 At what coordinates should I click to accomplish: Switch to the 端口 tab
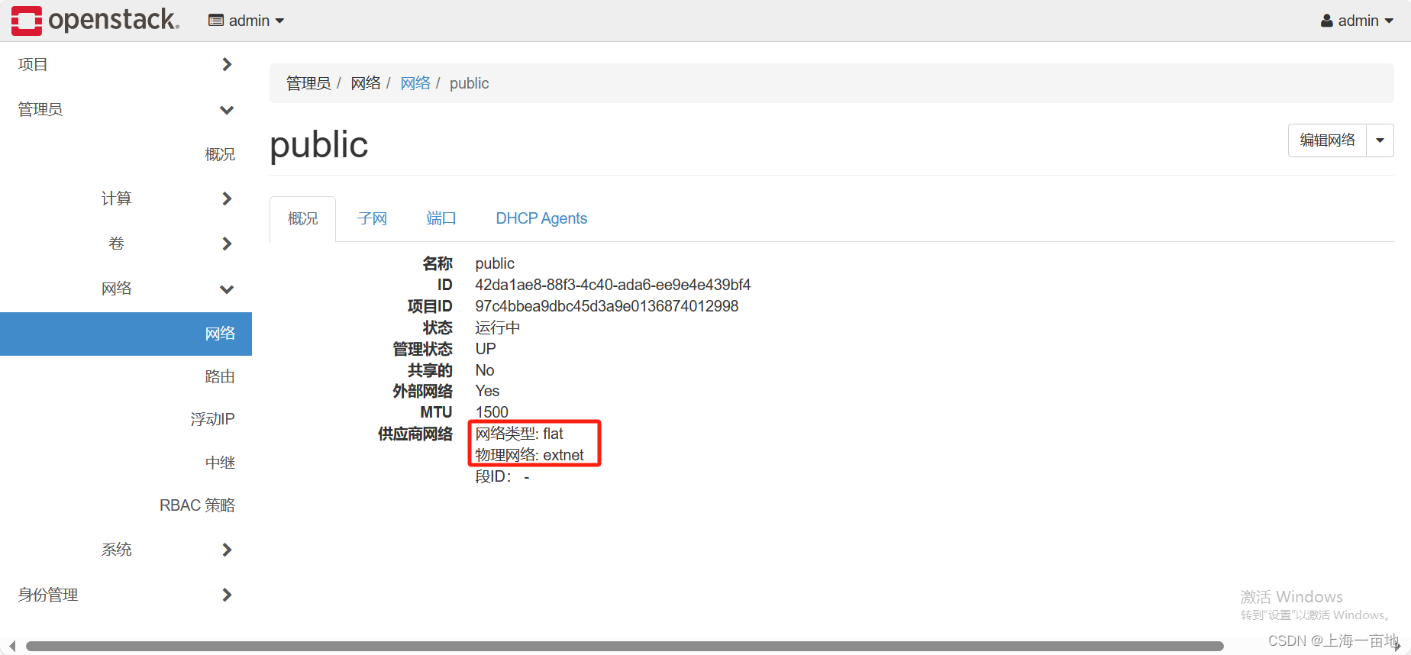[x=441, y=218]
